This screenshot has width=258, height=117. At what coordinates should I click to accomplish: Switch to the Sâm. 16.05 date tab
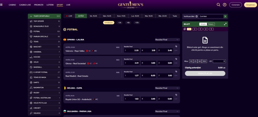[107, 16]
